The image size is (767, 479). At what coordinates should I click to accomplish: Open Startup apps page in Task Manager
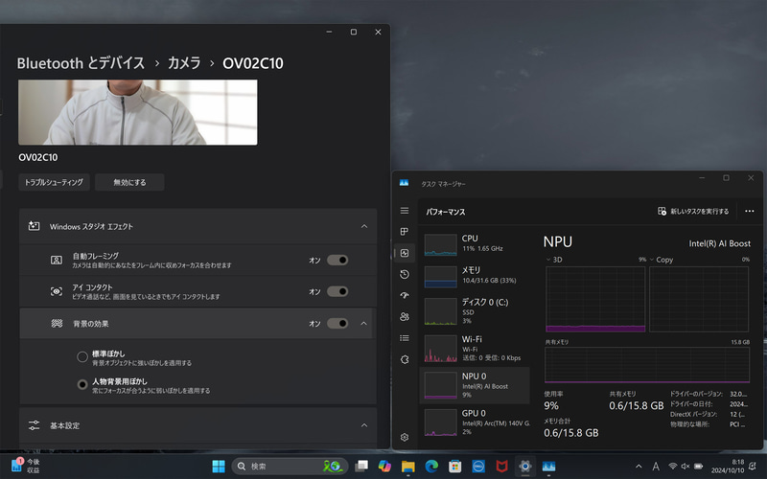405,295
